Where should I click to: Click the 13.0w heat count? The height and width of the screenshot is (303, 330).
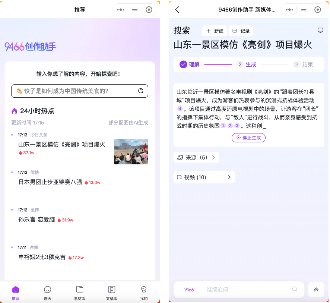(92, 182)
